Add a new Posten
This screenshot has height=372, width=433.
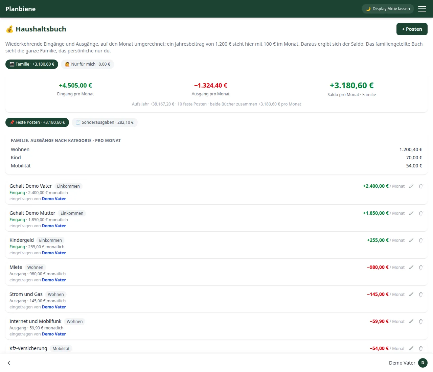click(x=412, y=29)
